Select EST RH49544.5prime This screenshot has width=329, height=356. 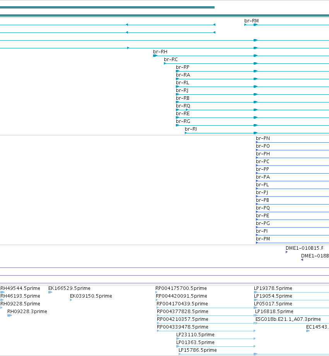[20, 288]
